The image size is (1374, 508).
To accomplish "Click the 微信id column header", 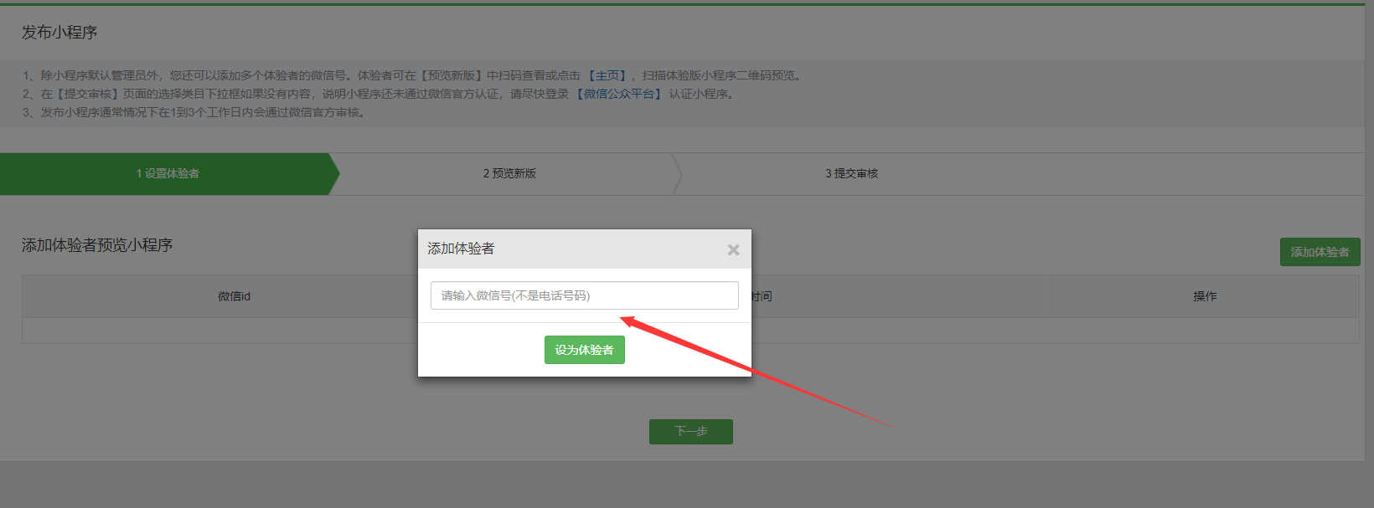I will click(x=234, y=296).
